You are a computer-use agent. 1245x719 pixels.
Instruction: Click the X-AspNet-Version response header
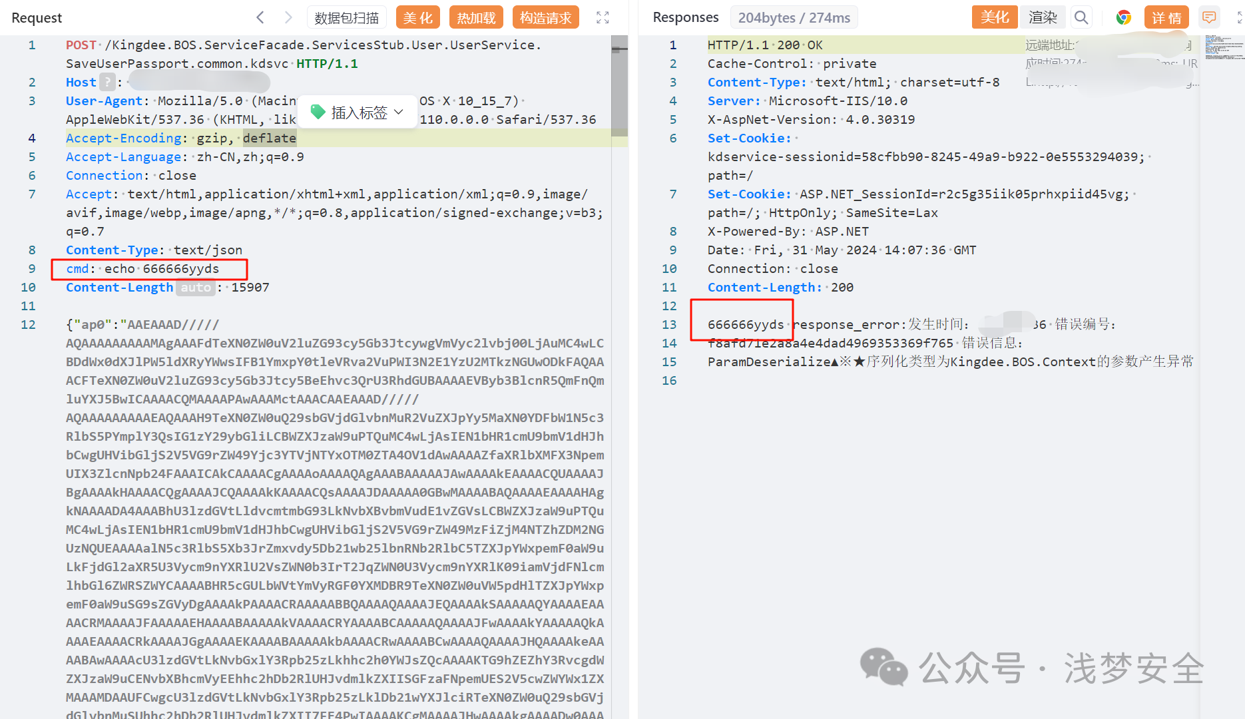coord(811,120)
